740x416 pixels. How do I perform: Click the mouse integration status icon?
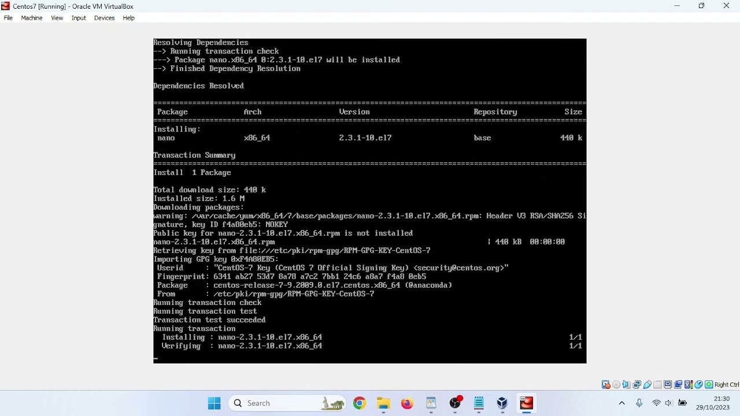click(698, 384)
